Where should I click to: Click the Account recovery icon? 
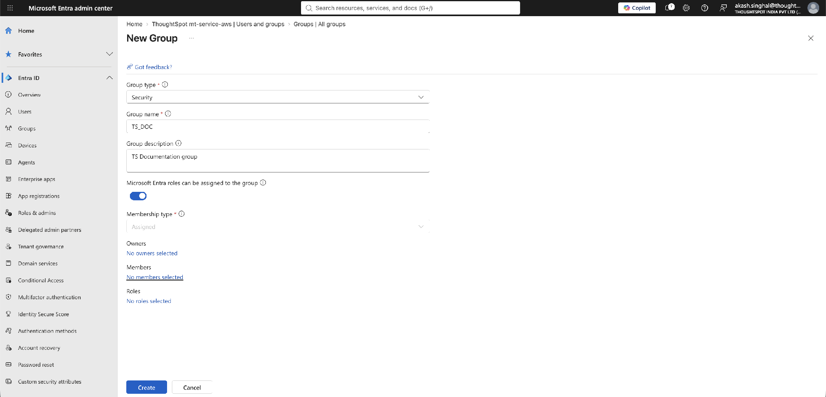pos(8,348)
